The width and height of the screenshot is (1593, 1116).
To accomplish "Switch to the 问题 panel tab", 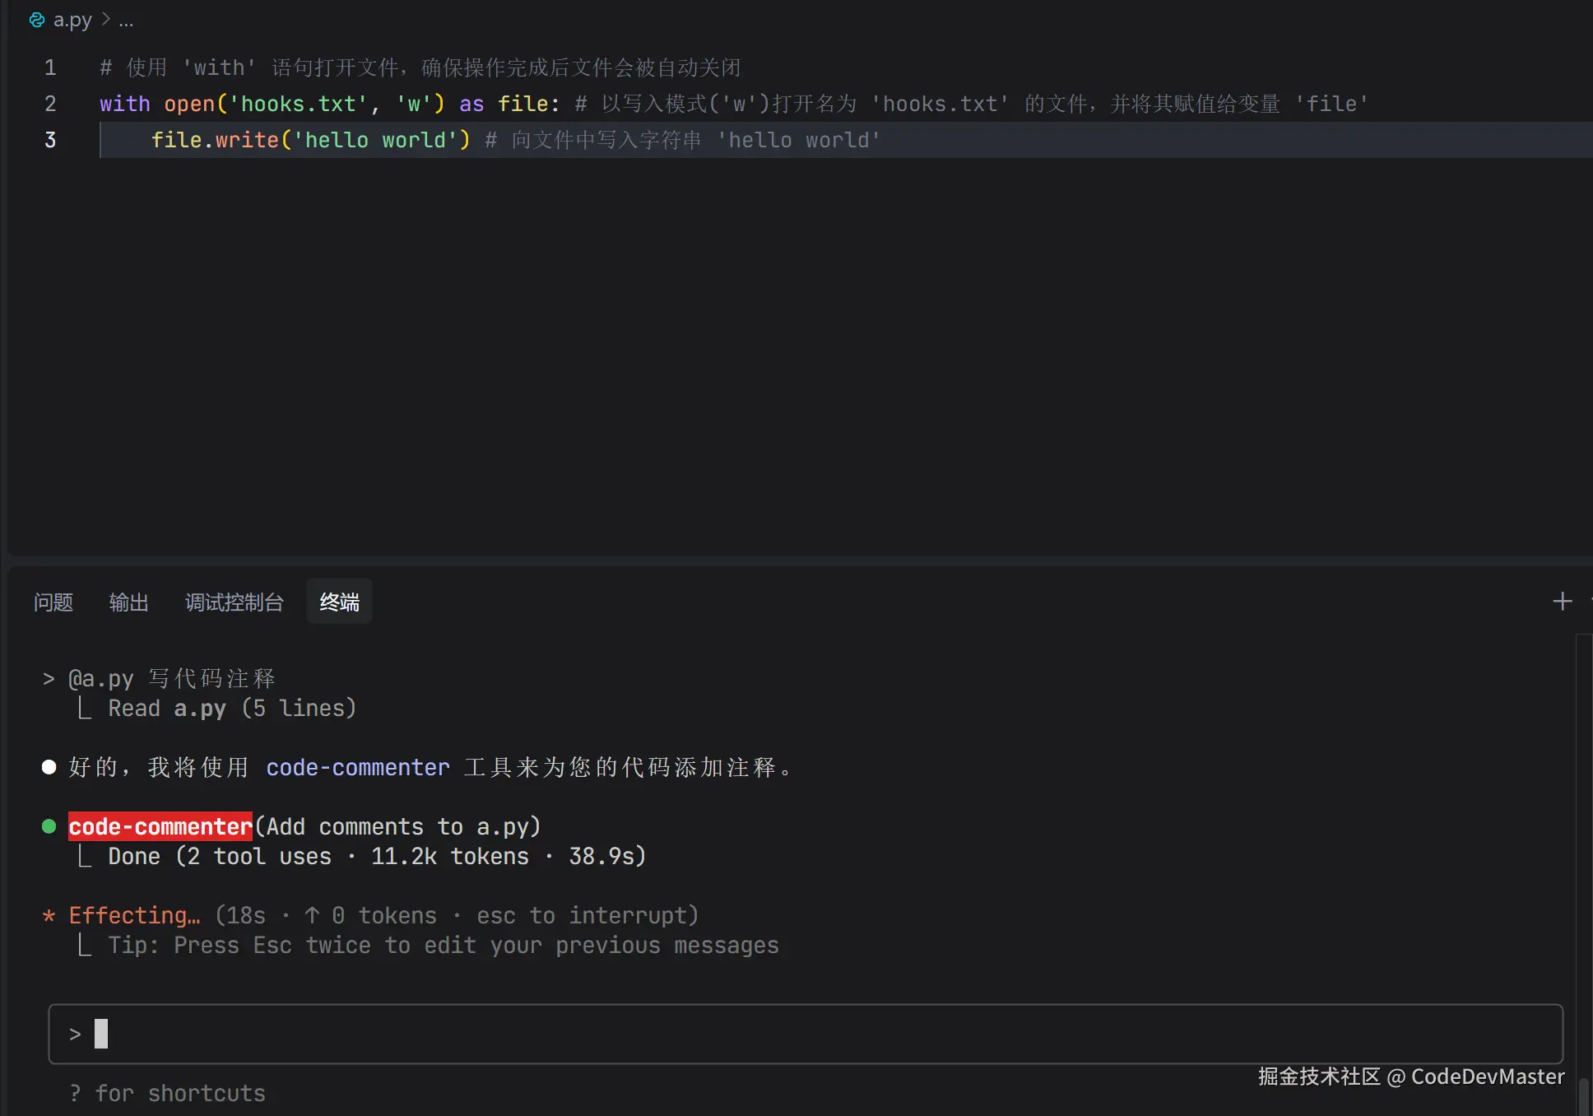I will (53, 602).
